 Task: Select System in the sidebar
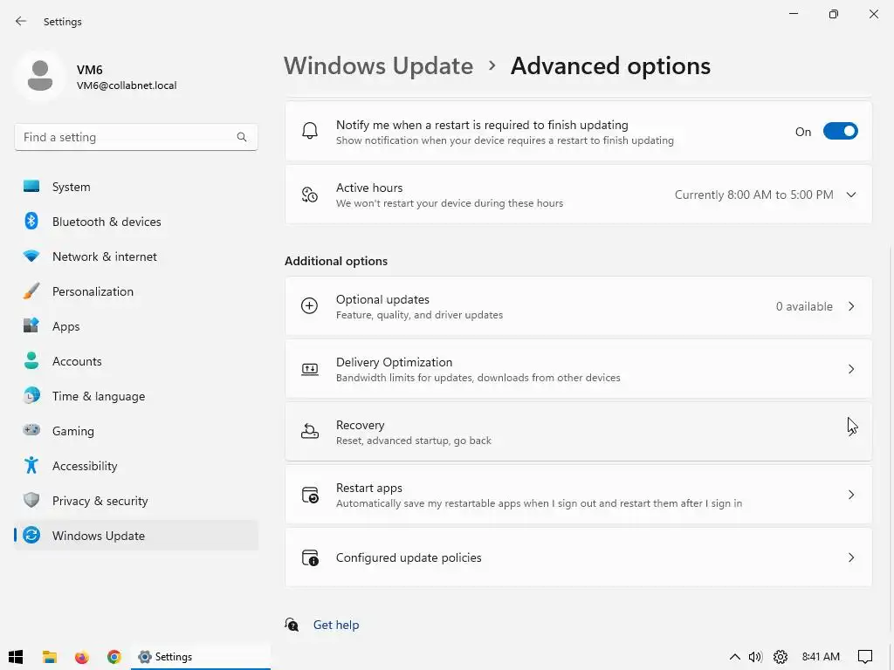pos(135,187)
